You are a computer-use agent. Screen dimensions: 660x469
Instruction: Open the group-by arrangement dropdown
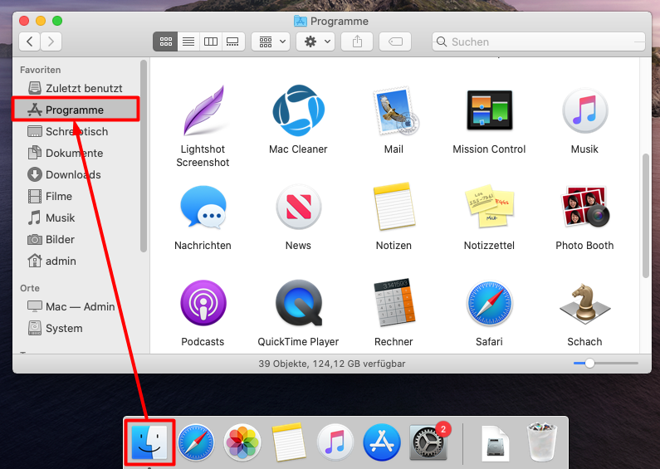pyautogui.click(x=271, y=42)
